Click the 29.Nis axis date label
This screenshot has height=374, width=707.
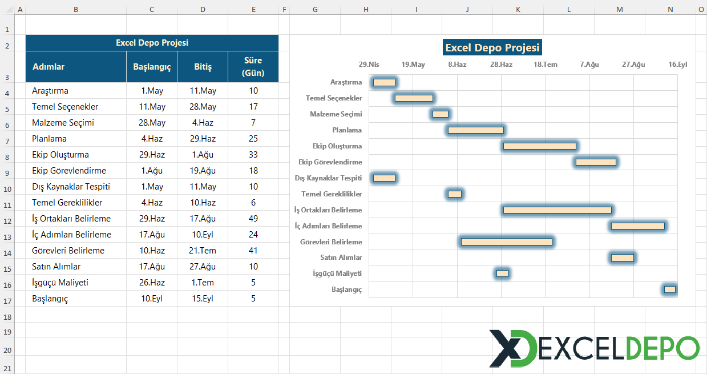click(369, 65)
